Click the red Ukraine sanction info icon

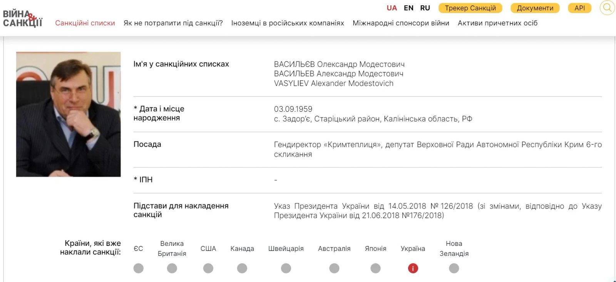[413, 268]
